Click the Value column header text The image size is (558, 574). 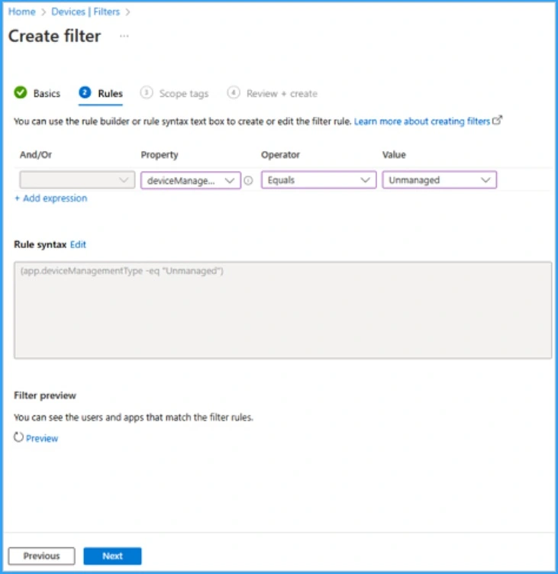(394, 154)
